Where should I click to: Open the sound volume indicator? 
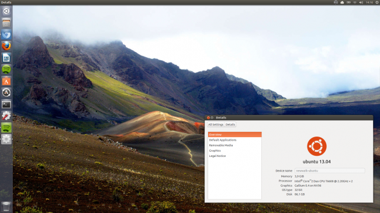click(x=361, y=2)
